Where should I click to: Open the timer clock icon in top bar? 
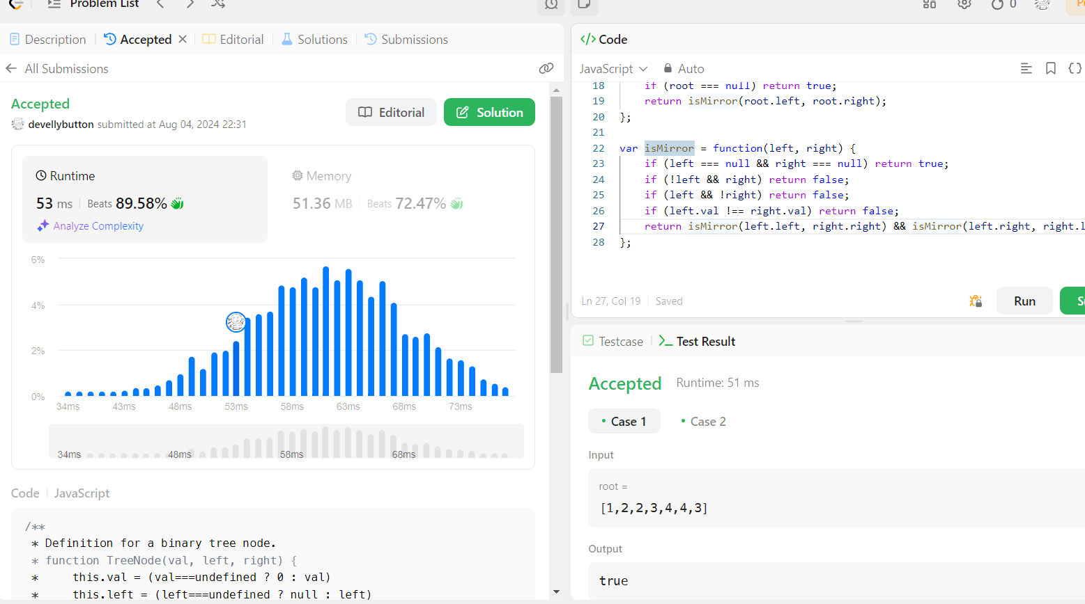551,5
